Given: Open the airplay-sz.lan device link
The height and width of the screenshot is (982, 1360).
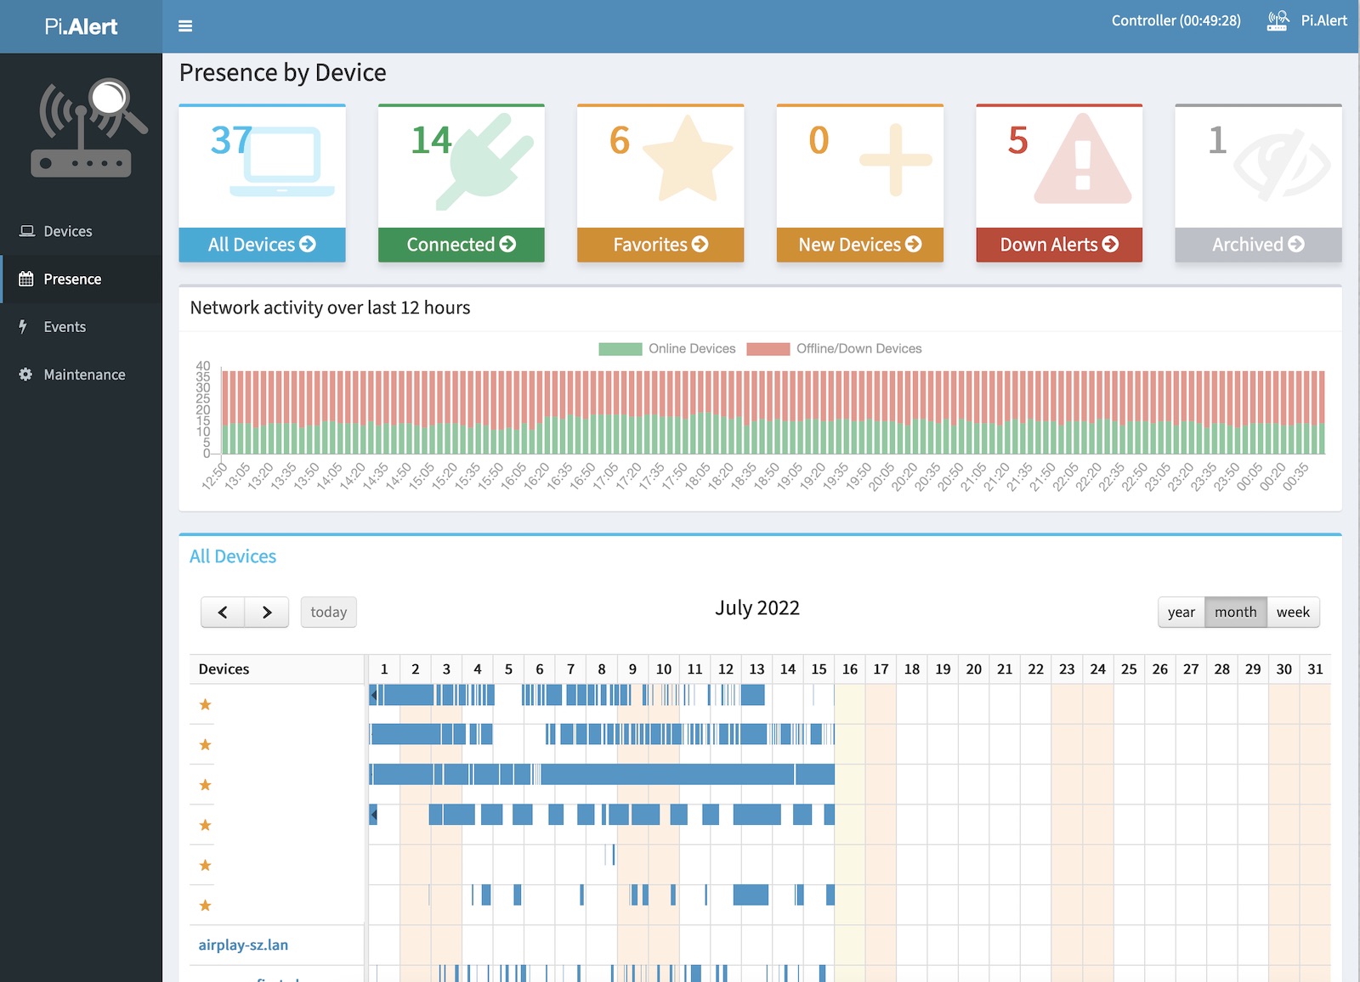Looking at the screenshot, I should (243, 945).
